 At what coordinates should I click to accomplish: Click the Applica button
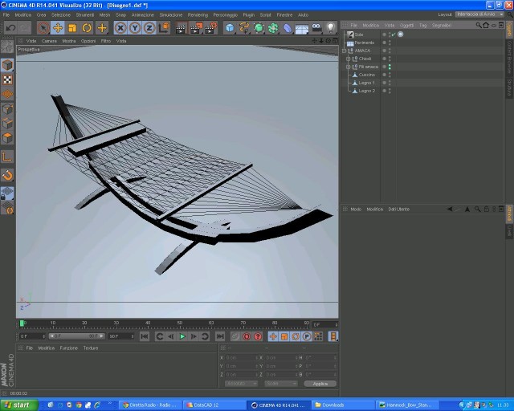320,384
